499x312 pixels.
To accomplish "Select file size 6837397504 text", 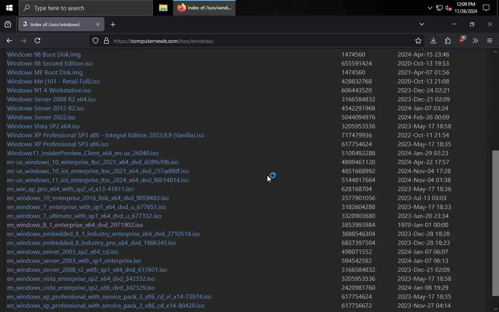I will coord(358,243).
